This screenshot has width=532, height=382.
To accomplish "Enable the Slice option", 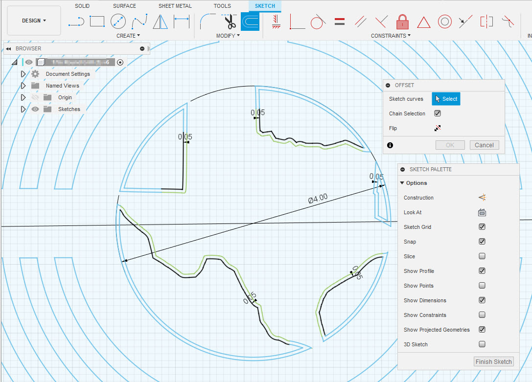I will (482, 256).
